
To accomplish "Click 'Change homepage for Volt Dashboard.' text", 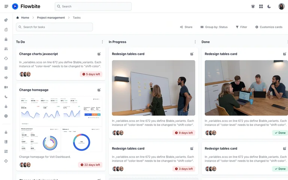I will pyautogui.click(x=45, y=157).
